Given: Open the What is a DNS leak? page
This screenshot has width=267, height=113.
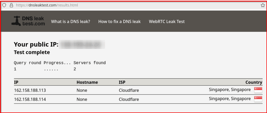Looking at the screenshot, I should tap(70, 22).
